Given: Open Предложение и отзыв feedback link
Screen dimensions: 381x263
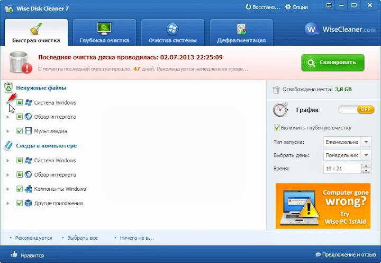Looking at the screenshot, I should coord(349,255).
